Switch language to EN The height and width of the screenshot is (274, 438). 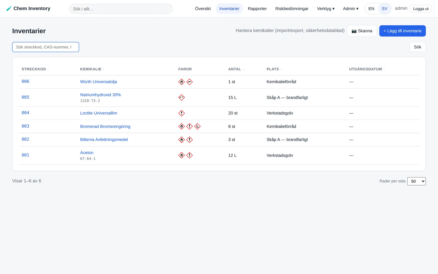click(x=371, y=9)
